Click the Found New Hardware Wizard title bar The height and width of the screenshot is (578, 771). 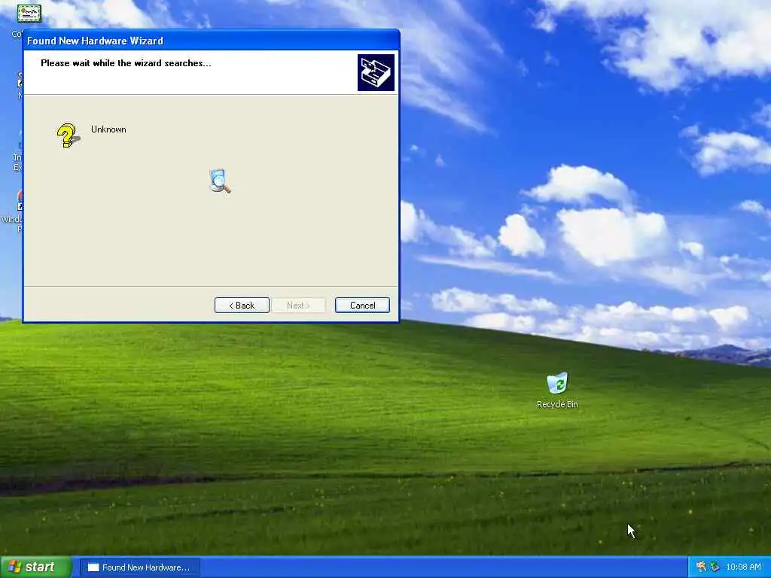tap(211, 41)
